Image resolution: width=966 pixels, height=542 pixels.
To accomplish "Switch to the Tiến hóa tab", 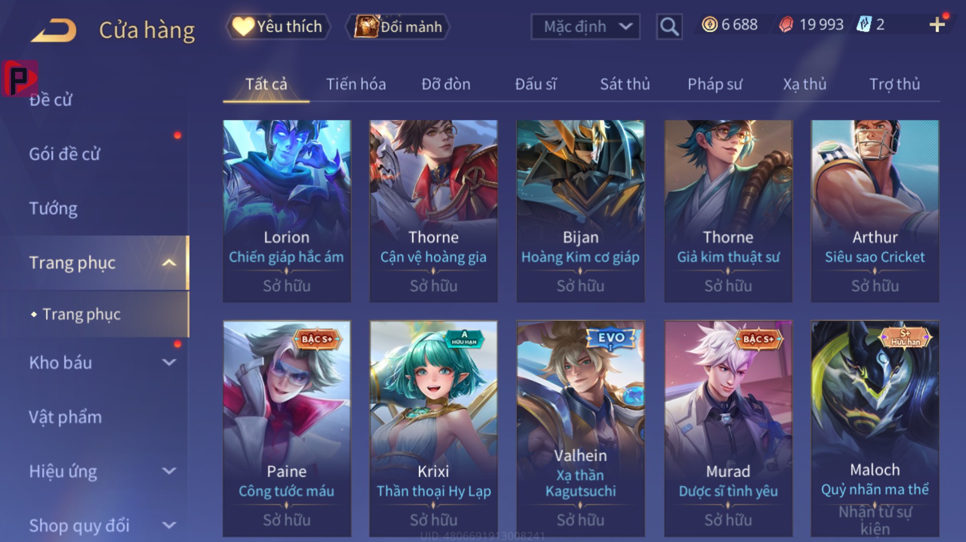I will point(356,84).
